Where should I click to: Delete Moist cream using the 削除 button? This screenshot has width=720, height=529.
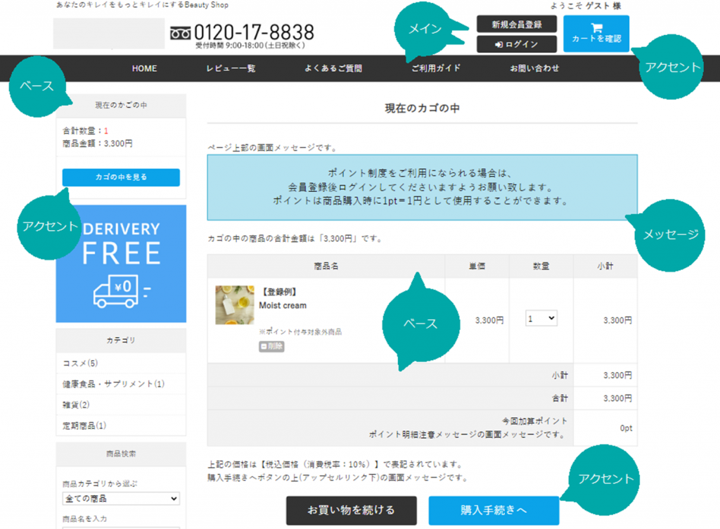click(271, 346)
